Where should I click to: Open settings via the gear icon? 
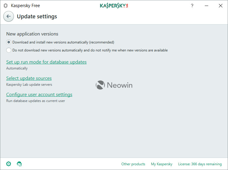click(x=9, y=164)
